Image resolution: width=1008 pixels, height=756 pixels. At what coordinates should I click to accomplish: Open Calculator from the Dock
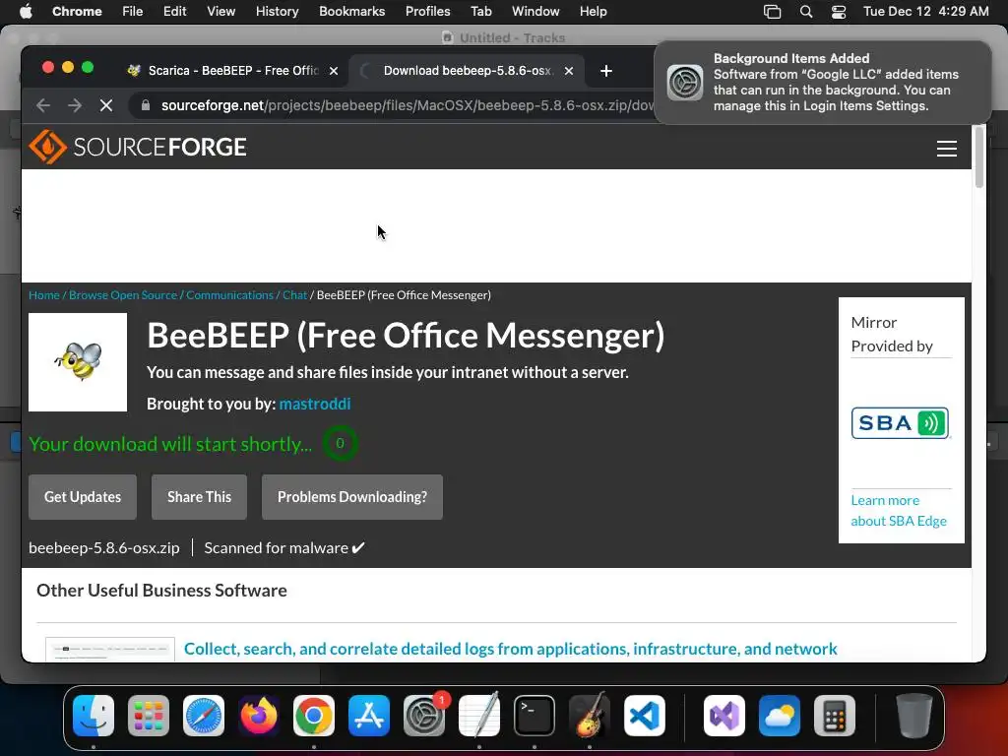click(x=835, y=716)
